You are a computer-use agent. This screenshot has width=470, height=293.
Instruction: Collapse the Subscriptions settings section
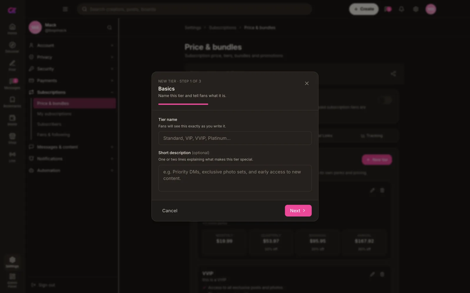(x=72, y=92)
